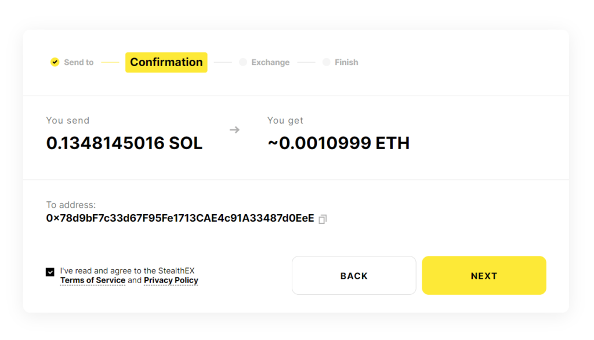Click the "You get" label

click(285, 121)
